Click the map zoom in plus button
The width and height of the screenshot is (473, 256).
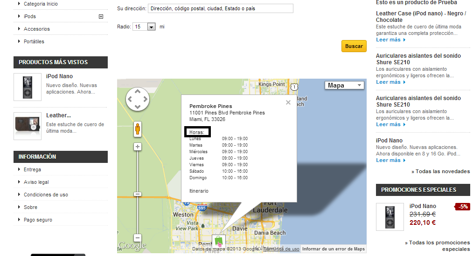138,147
